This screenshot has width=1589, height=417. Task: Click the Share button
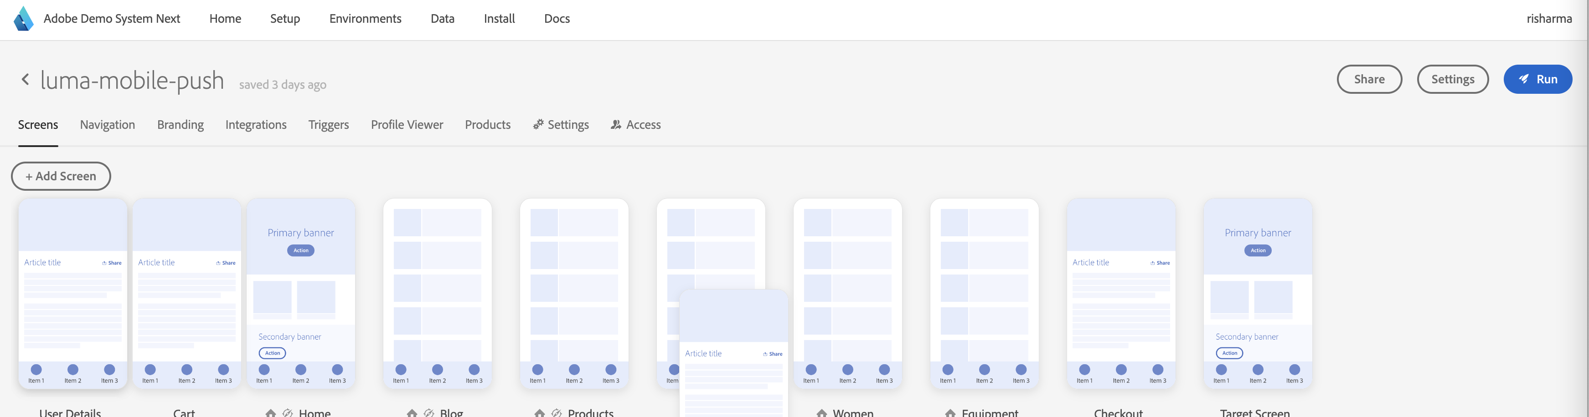tap(1369, 79)
